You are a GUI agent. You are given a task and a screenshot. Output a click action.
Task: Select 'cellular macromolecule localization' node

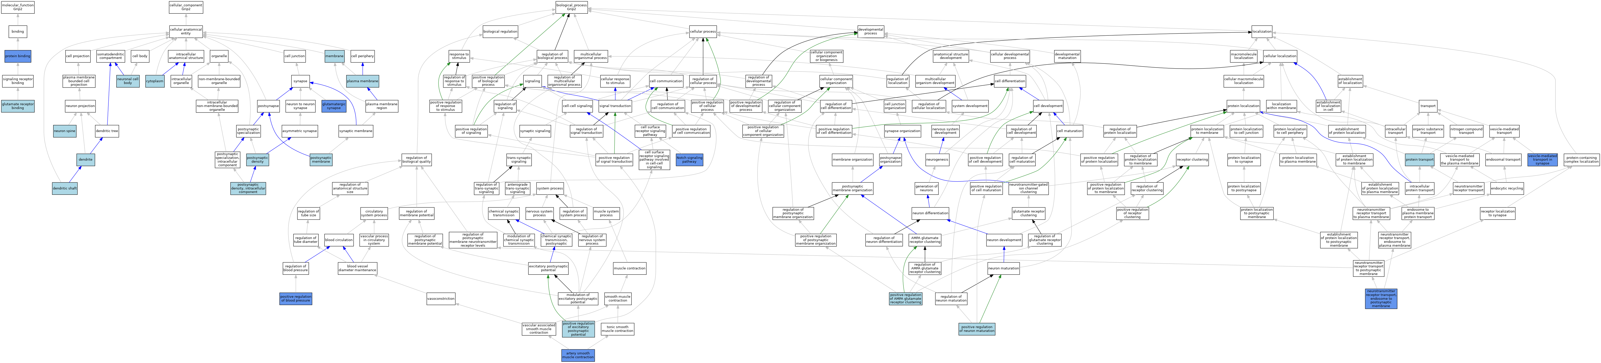click(x=1244, y=81)
